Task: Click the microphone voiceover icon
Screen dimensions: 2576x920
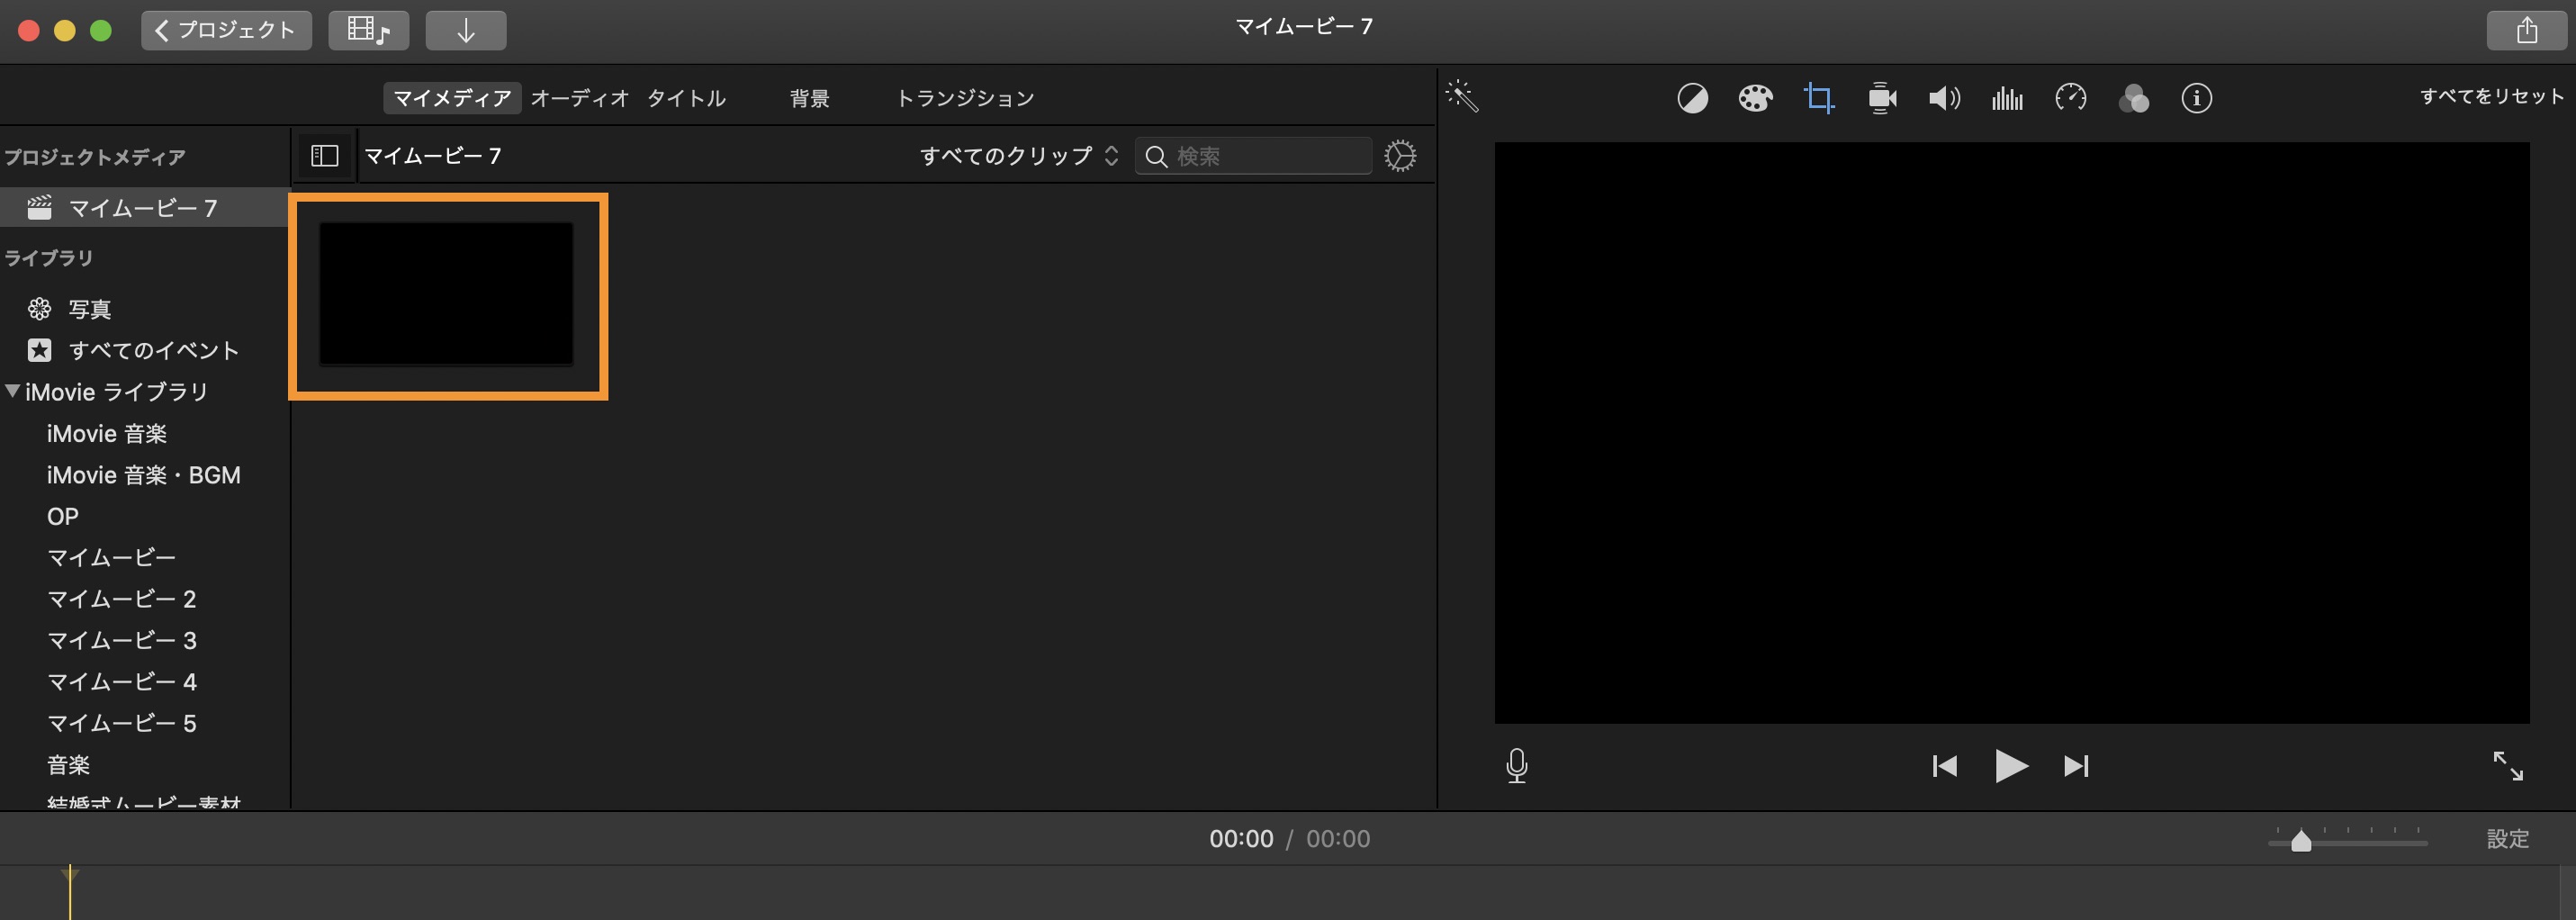Action: [1516, 766]
